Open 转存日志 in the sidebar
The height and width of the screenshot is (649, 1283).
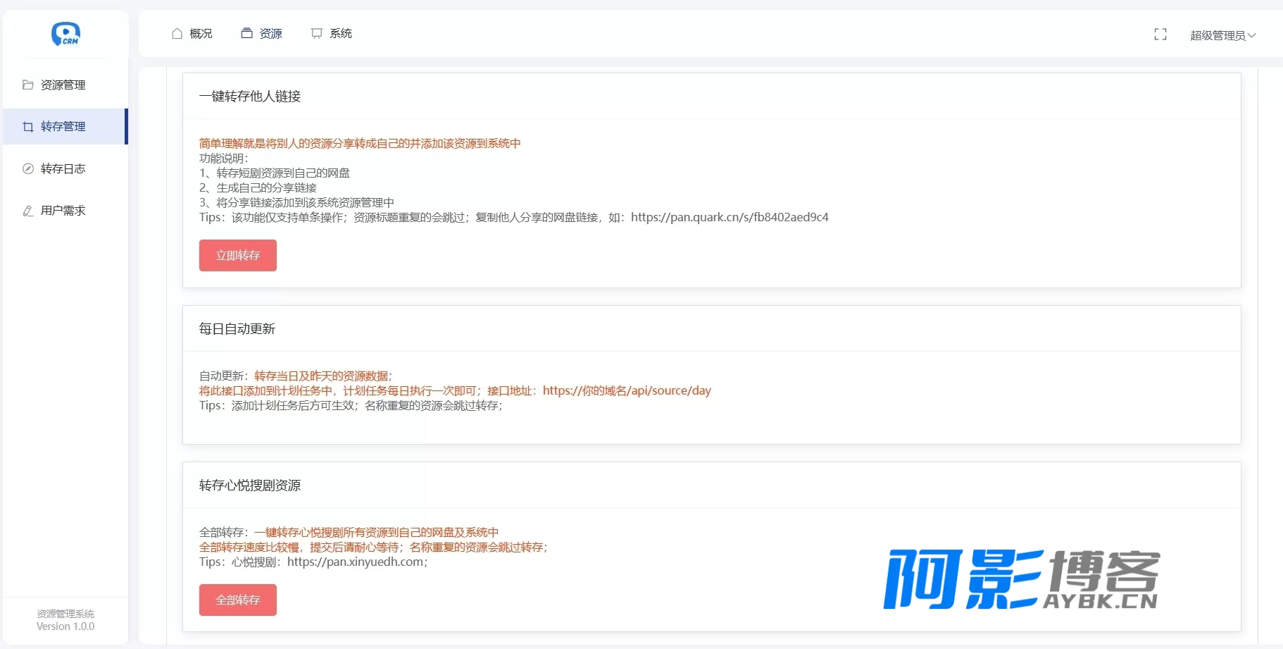coord(65,168)
